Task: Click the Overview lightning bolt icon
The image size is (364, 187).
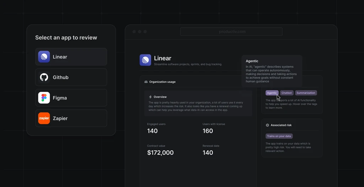Action: pos(150,97)
